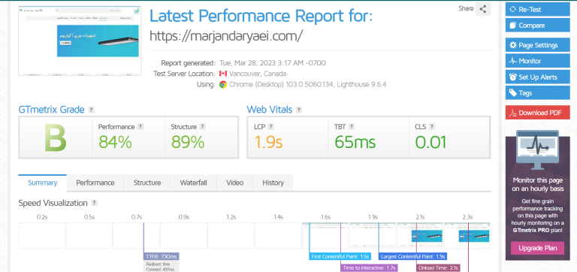Click the 0.01 CLS value
This screenshot has width=577, height=272.
[430, 143]
